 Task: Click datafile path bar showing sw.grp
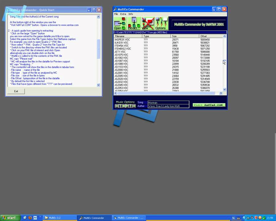(170, 32)
